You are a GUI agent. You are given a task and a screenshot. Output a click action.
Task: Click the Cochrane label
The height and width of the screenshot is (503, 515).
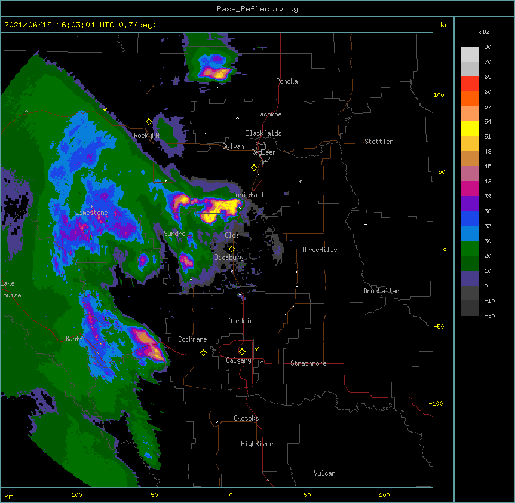pos(192,339)
